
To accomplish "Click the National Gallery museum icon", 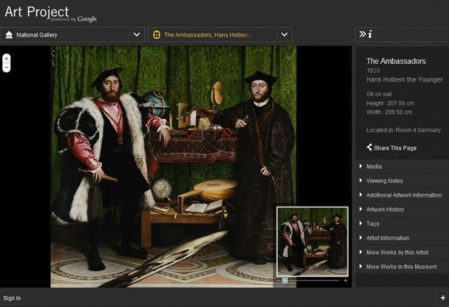I will tap(9, 35).
